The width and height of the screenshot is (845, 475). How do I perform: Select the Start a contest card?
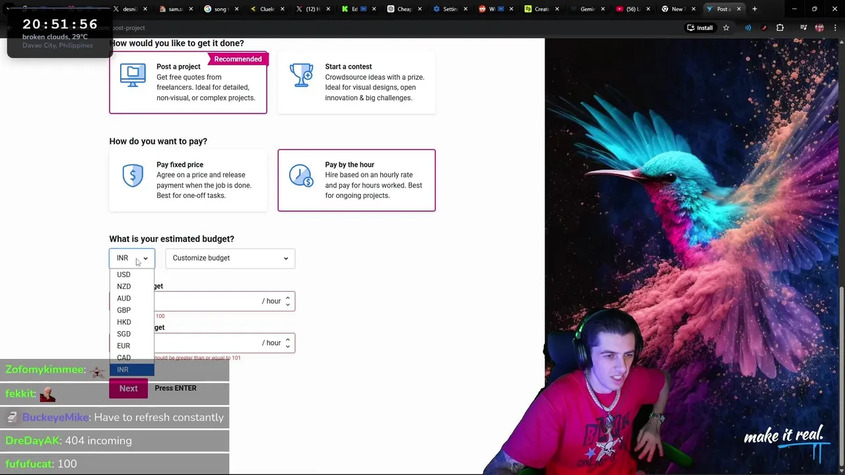tap(356, 82)
